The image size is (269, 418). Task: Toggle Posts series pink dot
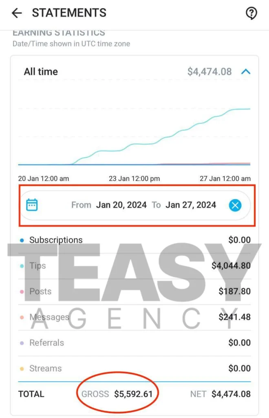point(22,291)
